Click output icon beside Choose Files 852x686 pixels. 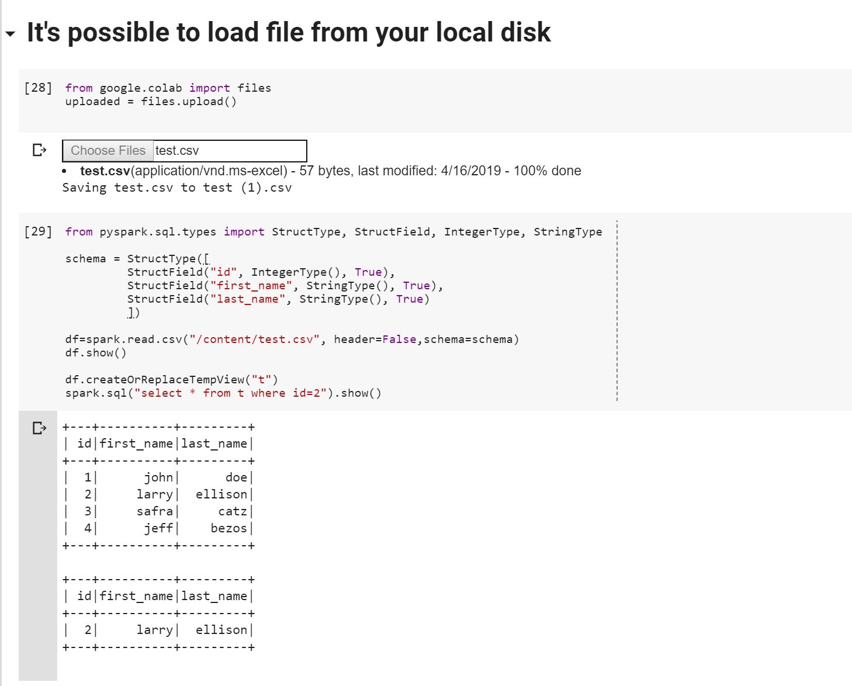click(x=39, y=150)
